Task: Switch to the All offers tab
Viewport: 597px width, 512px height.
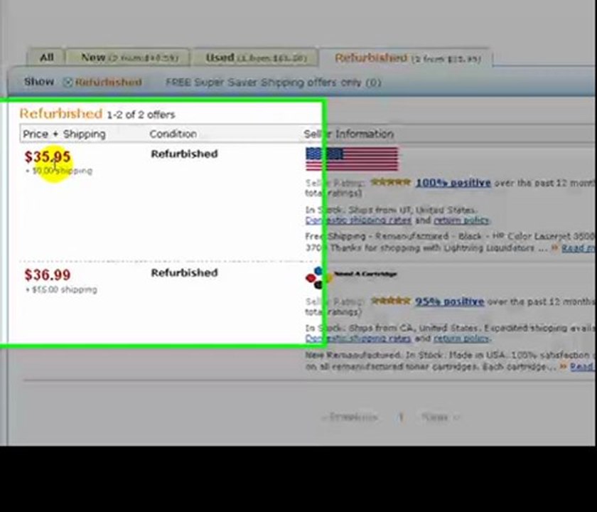Action: coord(46,57)
